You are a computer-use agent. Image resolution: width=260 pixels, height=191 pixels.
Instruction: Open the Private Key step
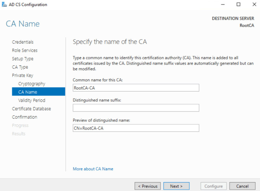point(23,75)
